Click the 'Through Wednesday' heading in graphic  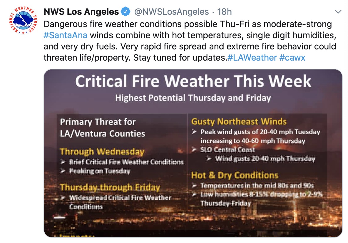point(102,152)
